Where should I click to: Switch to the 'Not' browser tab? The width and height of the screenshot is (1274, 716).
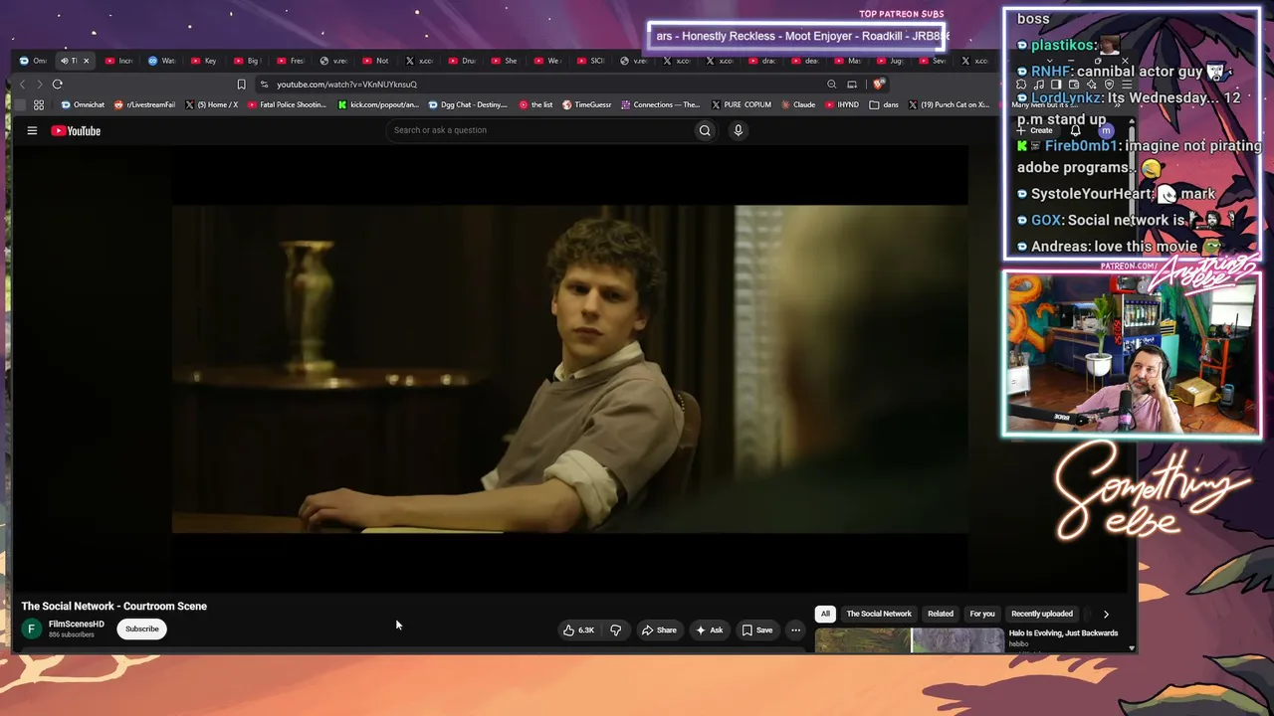click(x=376, y=61)
